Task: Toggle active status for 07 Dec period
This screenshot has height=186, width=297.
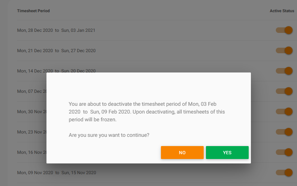Action: 284,91
